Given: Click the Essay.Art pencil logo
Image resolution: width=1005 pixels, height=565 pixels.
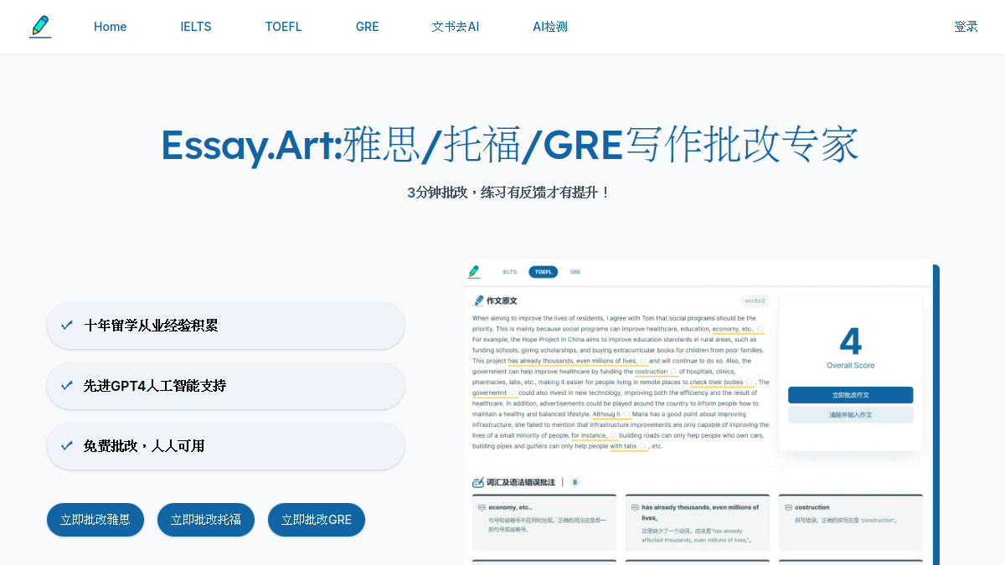Looking at the screenshot, I should click(40, 27).
